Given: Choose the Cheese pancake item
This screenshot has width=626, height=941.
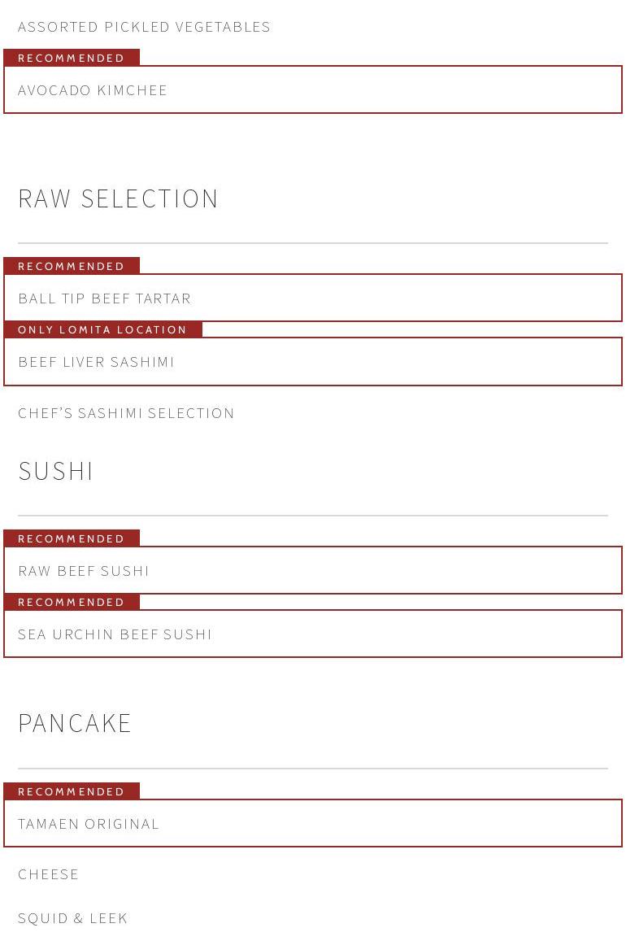Looking at the screenshot, I should tap(49, 874).
